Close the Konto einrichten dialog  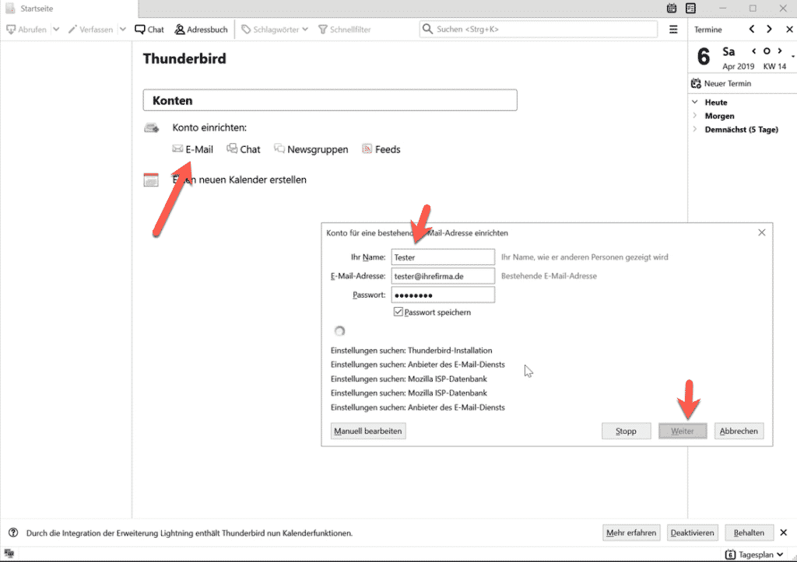point(761,232)
